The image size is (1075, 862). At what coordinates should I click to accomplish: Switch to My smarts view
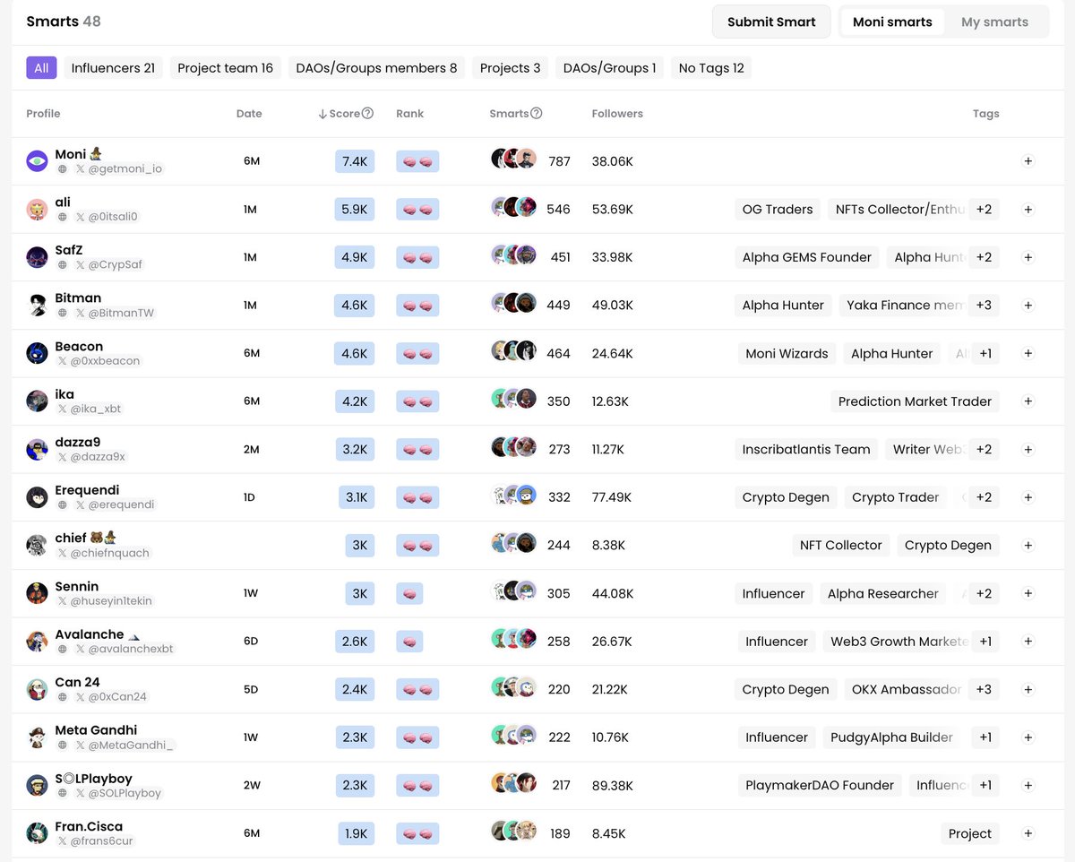pos(994,22)
